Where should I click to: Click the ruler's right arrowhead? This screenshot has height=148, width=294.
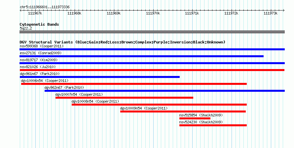pyautogui.click(x=284, y=11)
